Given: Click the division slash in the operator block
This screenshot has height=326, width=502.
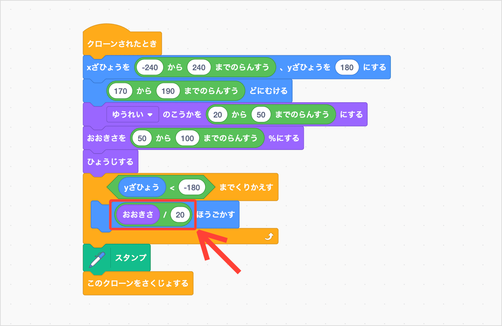Looking at the screenshot, I should [x=165, y=215].
